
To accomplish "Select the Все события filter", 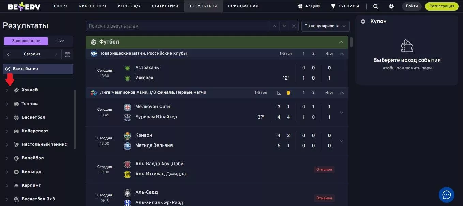I will (x=38, y=69).
